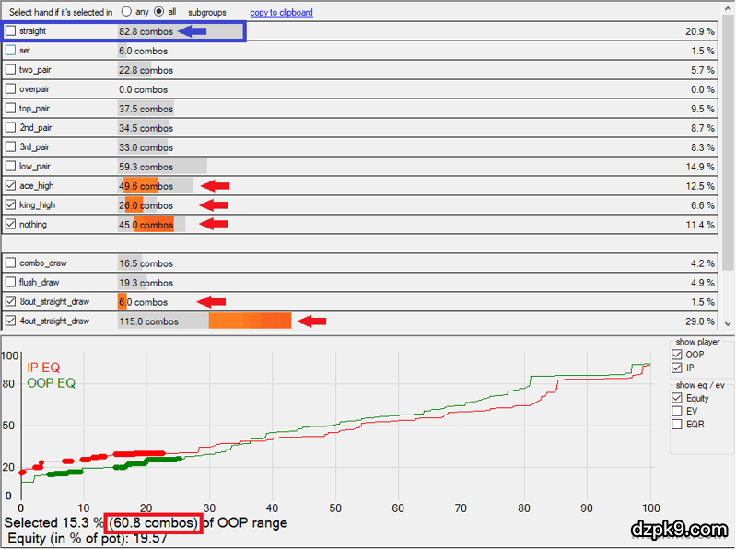Click the 'copy to clipboard' link
This screenshot has height=549, width=736.
click(281, 12)
